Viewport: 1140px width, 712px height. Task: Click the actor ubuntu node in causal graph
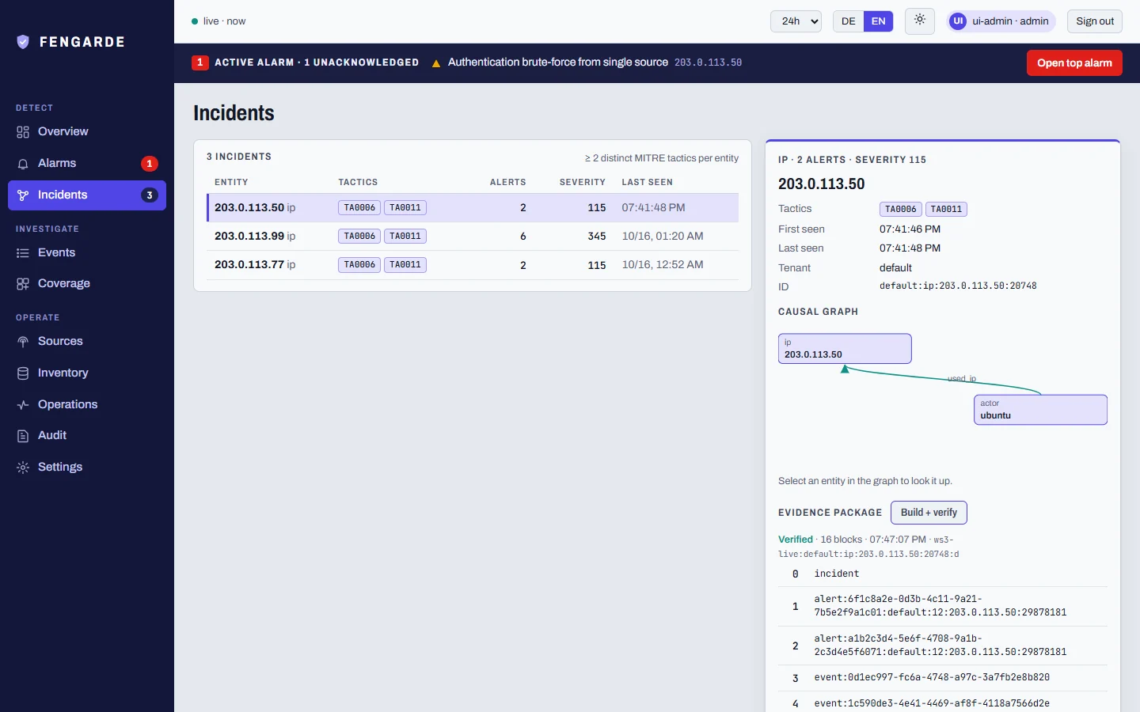tap(1040, 410)
